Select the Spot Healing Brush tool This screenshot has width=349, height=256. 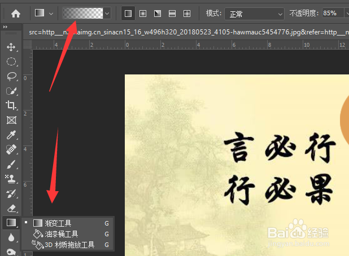(11, 149)
